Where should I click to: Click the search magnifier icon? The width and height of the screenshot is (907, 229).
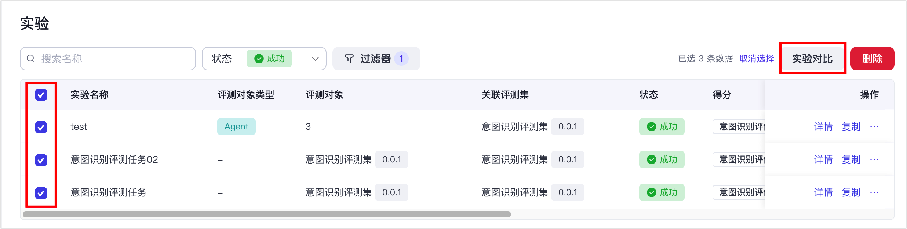pyautogui.click(x=31, y=59)
